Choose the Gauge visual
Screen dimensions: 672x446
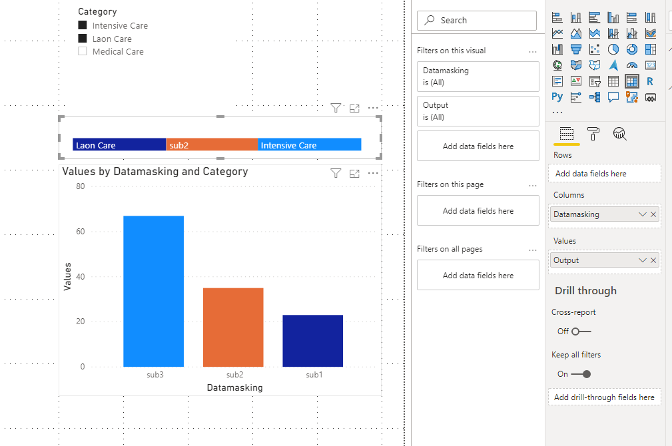[632, 65]
